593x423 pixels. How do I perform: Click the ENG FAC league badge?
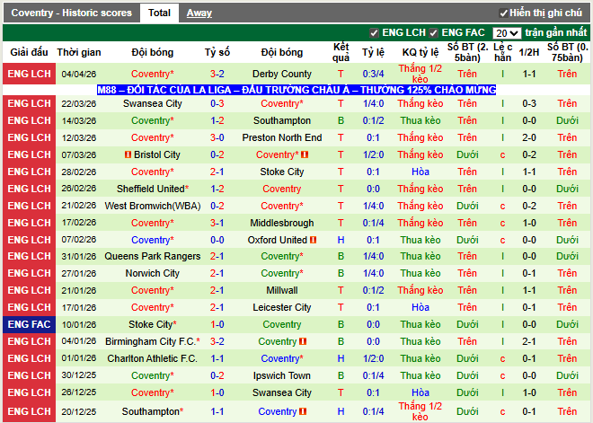click(29, 324)
